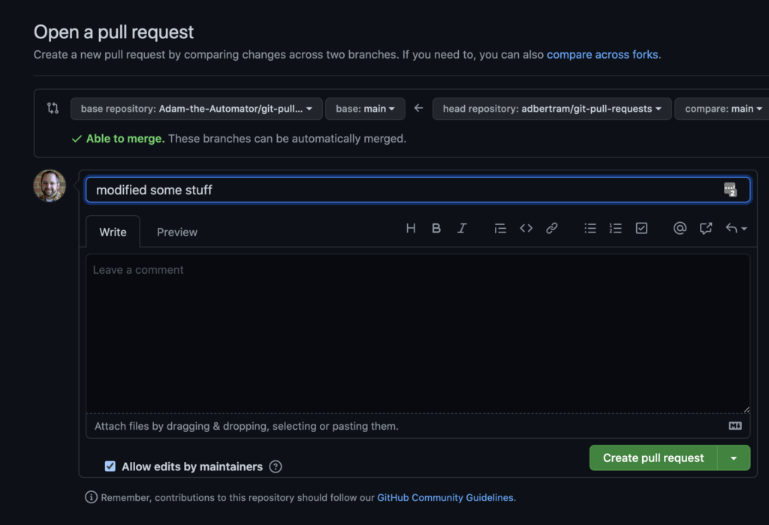Select the Write tab
This screenshot has width=769, height=525.
(x=113, y=232)
